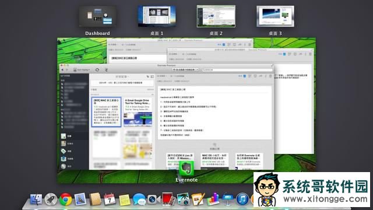This screenshot has width=373, height=210.
Task: Open related note 'OS X Lion 深入淺談'
Action: (x=180, y=161)
